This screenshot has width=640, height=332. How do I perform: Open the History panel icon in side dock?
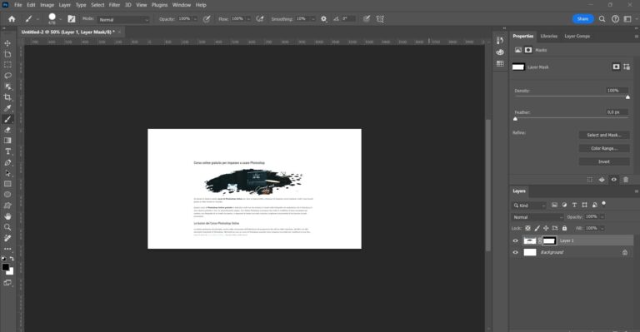click(500, 40)
